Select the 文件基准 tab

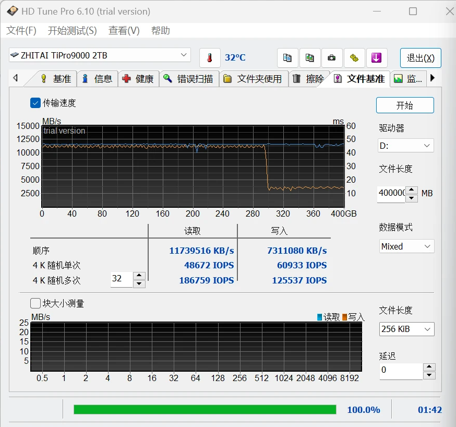[x=359, y=78]
